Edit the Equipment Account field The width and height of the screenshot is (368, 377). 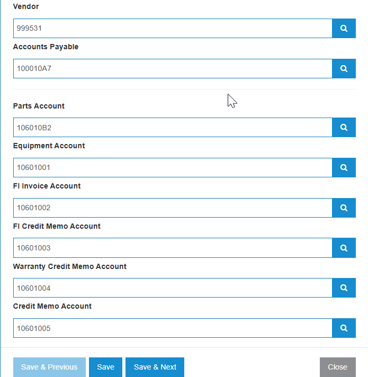pyautogui.click(x=173, y=167)
